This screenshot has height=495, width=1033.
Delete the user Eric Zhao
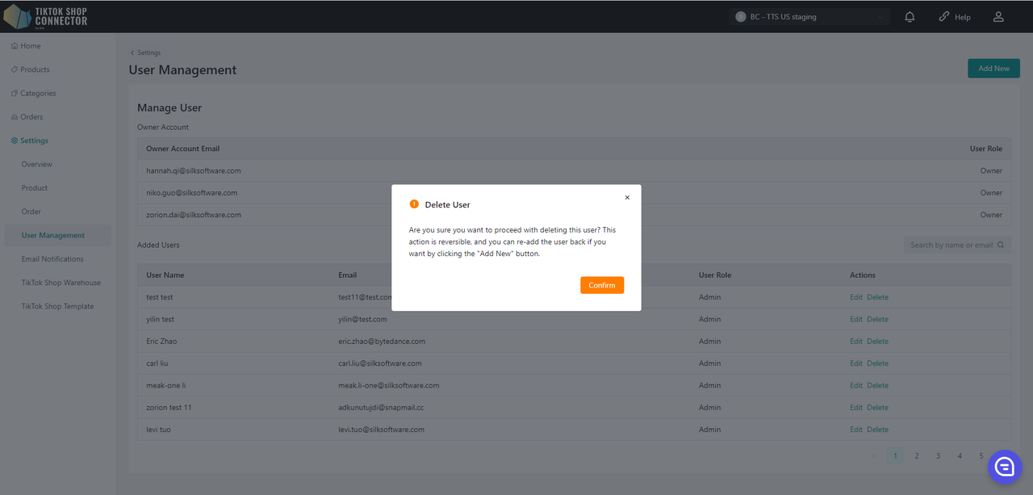click(877, 342)
